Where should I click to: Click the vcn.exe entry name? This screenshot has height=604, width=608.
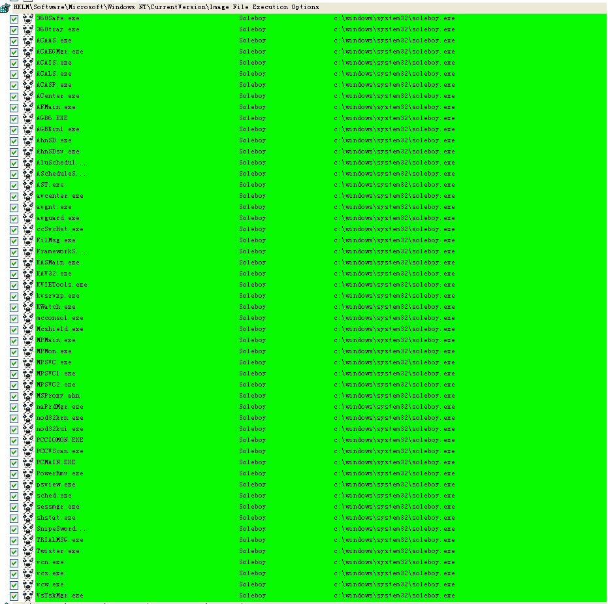coord(50,562)
